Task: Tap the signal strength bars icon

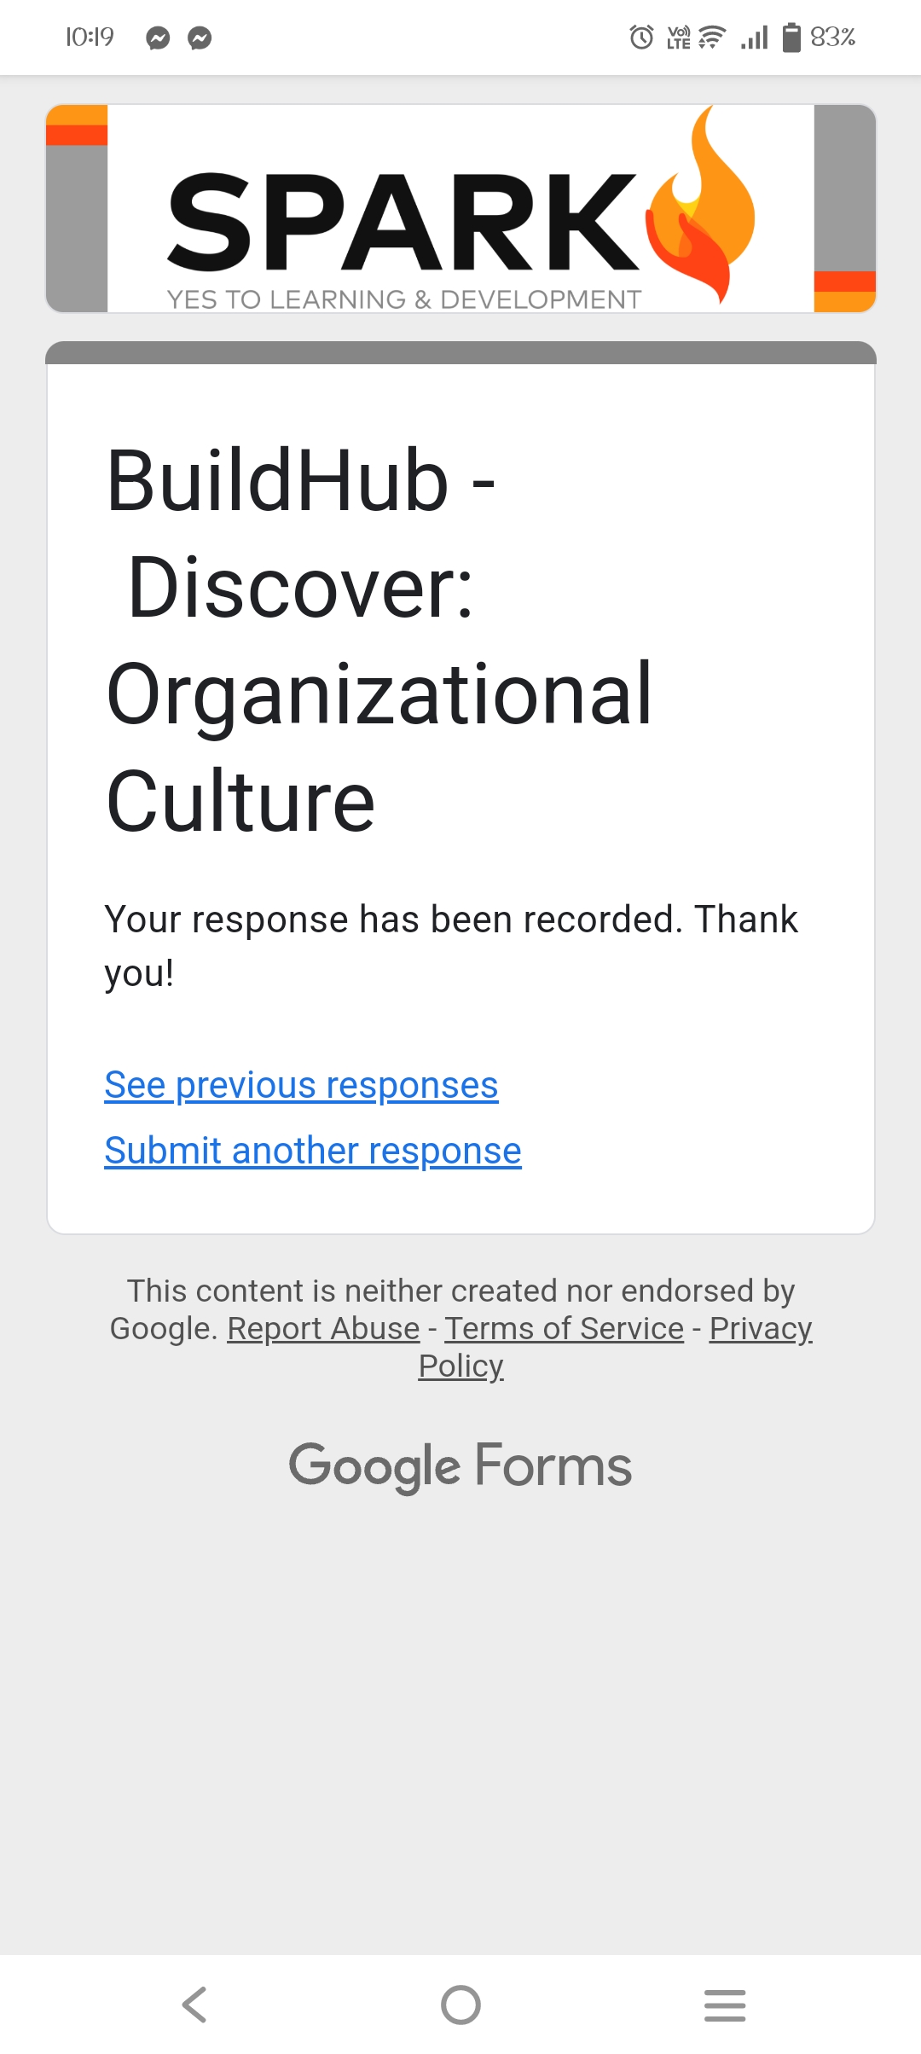Action: coord(755,38)
